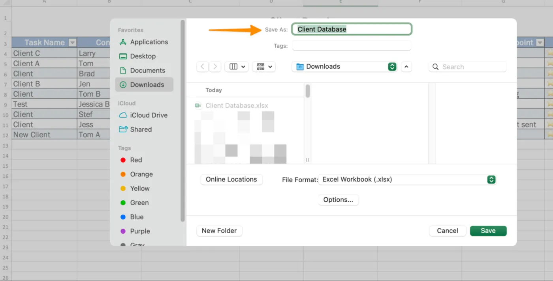Viewport: 553px width, 281px height.
Task: Create a New Folder
Action: [x=219, y=230]
